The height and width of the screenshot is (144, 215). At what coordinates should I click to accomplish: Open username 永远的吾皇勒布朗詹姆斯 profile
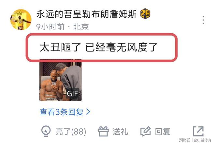(87, 14)
